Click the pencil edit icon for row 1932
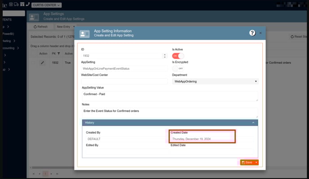This screenshot has height=179, width=309. pos(43,63)
